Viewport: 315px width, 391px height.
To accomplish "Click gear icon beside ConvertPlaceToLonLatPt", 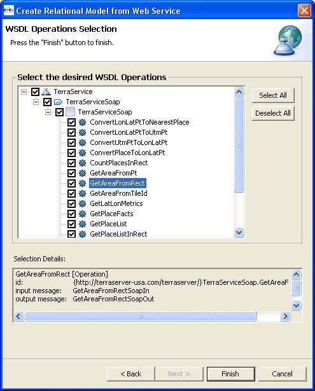I will click(x=82, y=153).
